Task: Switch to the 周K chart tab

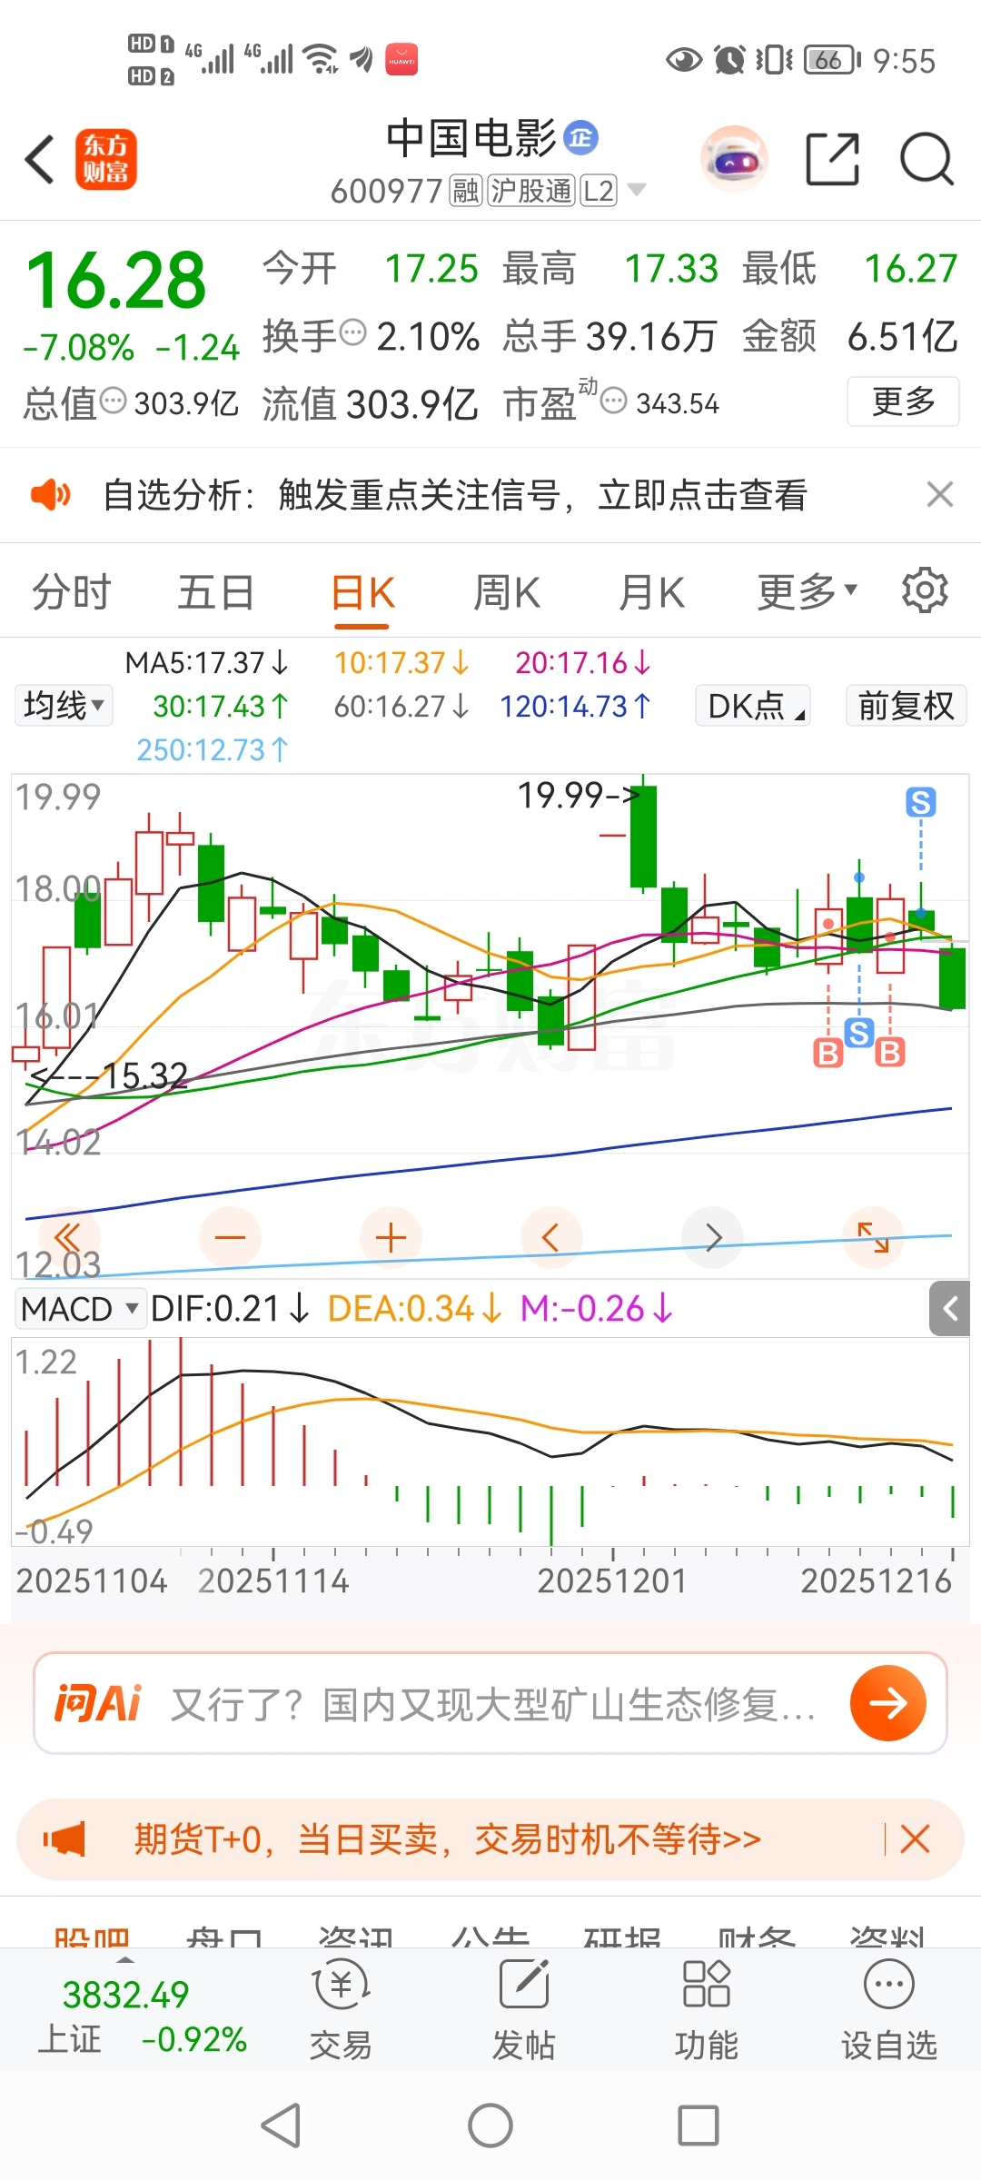Action: (x=507, y=593)
